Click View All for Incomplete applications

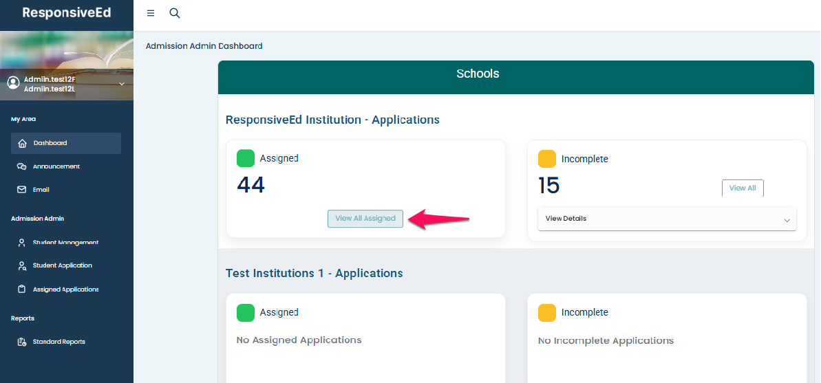click(x=743, y=188)
